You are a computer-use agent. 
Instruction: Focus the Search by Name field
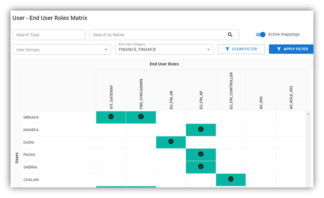tap(157, 35)
